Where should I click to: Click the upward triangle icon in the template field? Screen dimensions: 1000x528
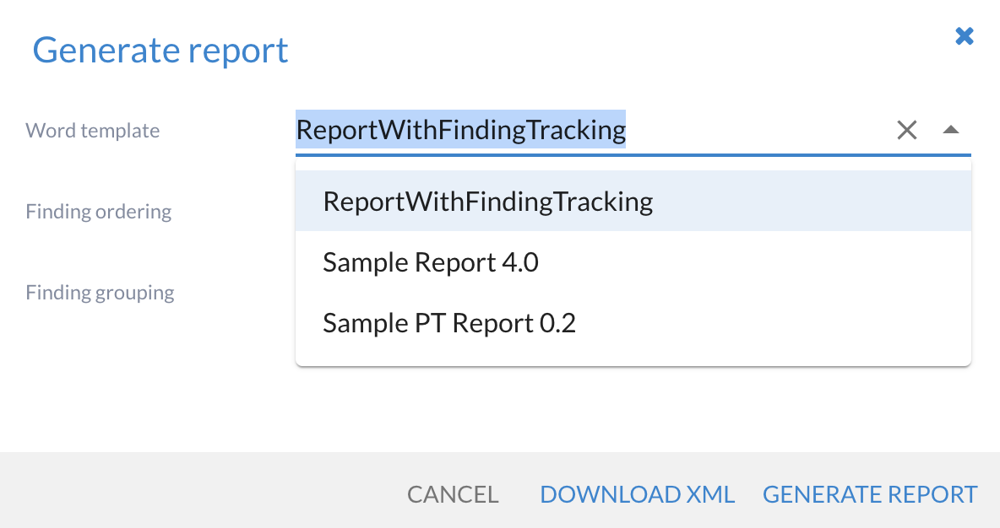pyautogui.click(x=951, y=130)
